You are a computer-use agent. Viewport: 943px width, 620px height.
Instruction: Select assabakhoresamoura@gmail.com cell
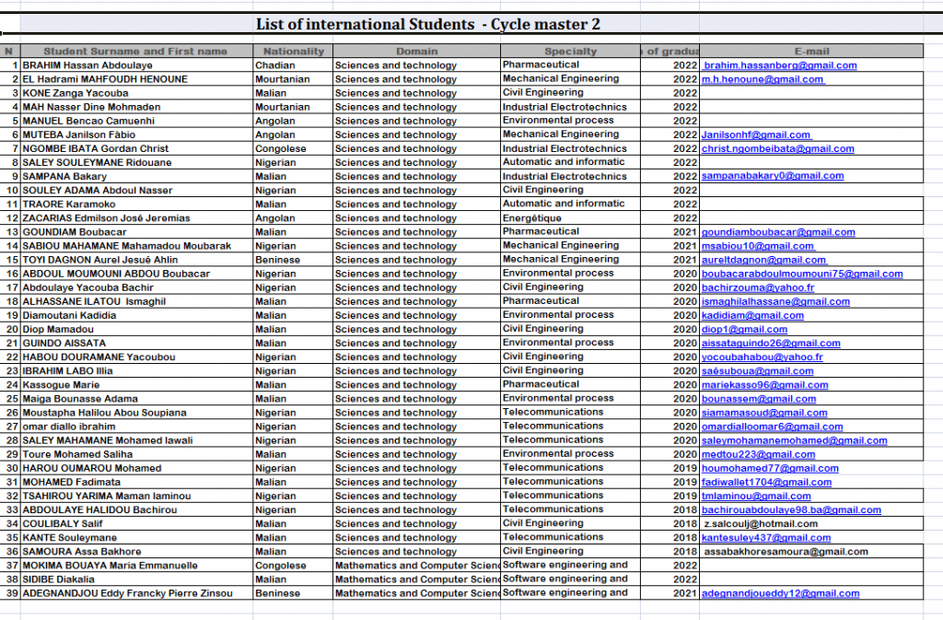(811, 552)
